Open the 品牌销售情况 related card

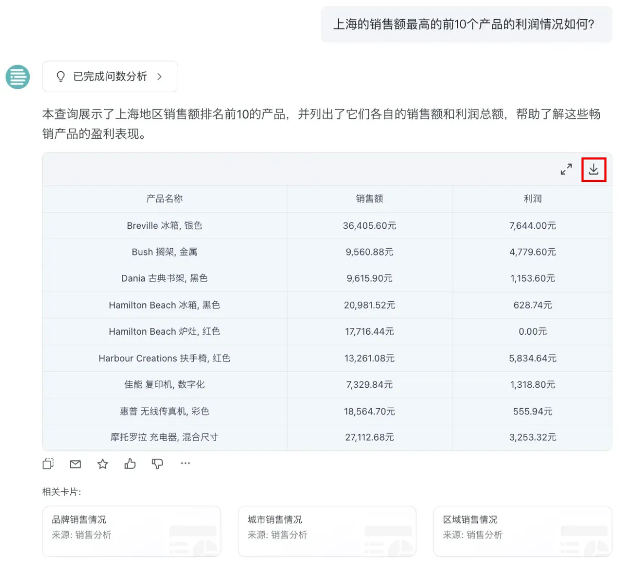pyautogui.click(x=131, y=531)
